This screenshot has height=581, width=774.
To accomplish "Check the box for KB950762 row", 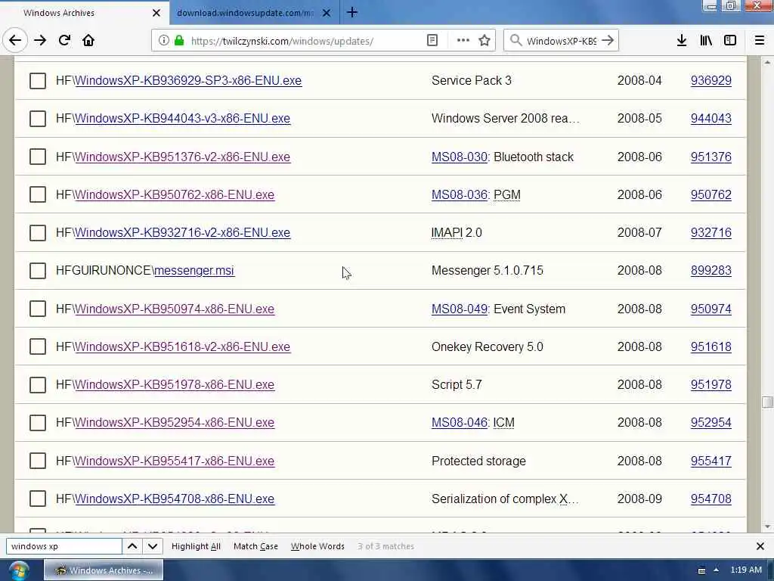I will tap(38, 194).
